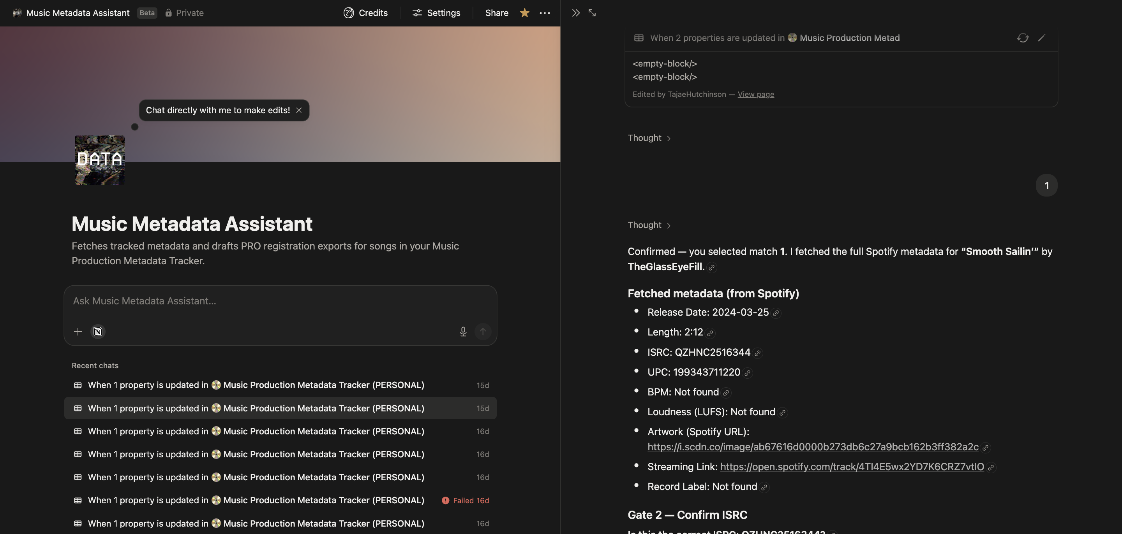The width and height of the screenshot is (1122, 534).
Task: Click the link icon after Record Label
Action: (764, 487)
